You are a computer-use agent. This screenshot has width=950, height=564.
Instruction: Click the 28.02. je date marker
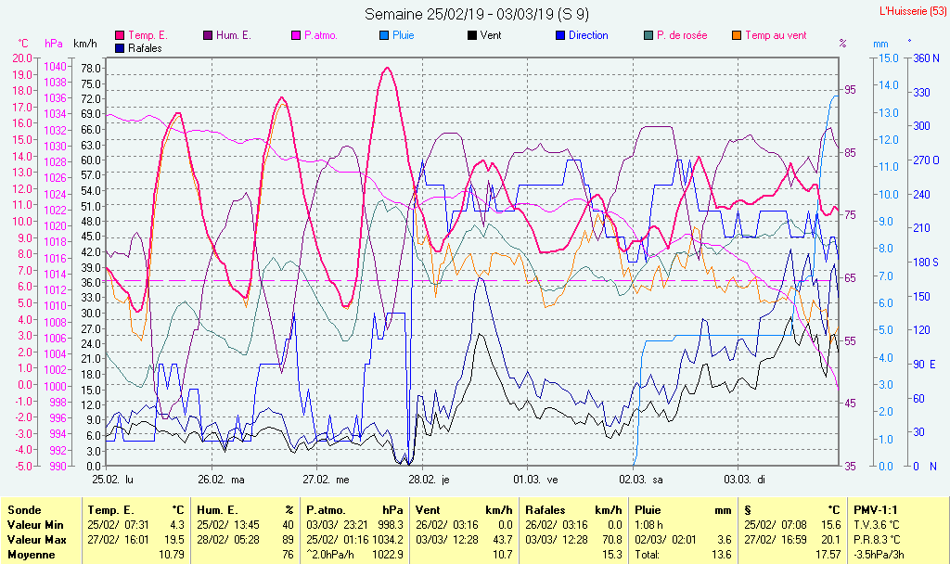pos(429,480)
